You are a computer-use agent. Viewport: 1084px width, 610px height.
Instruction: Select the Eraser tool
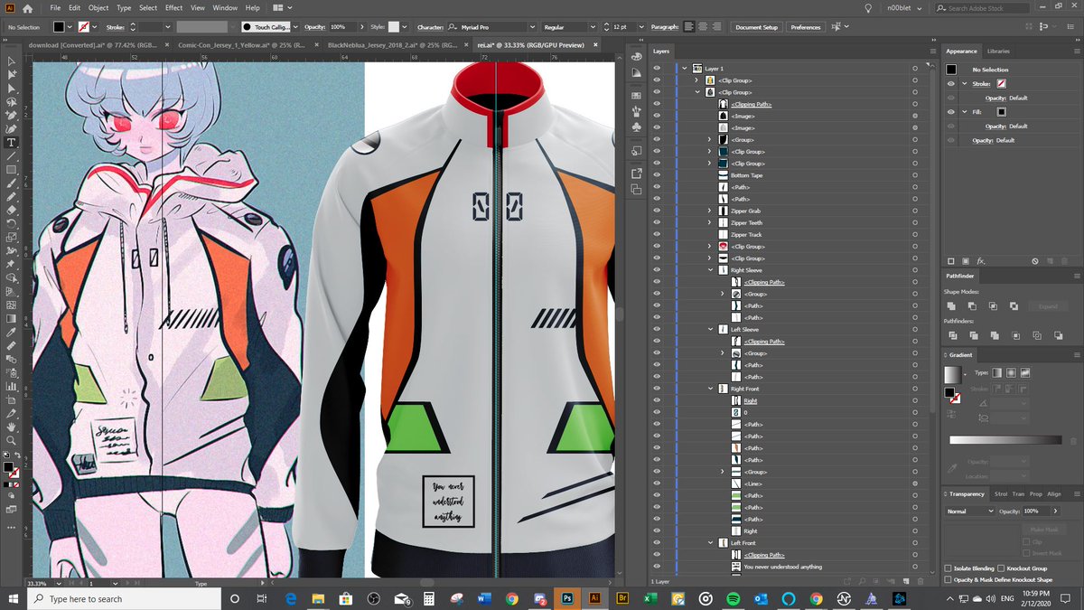point(11,210)
